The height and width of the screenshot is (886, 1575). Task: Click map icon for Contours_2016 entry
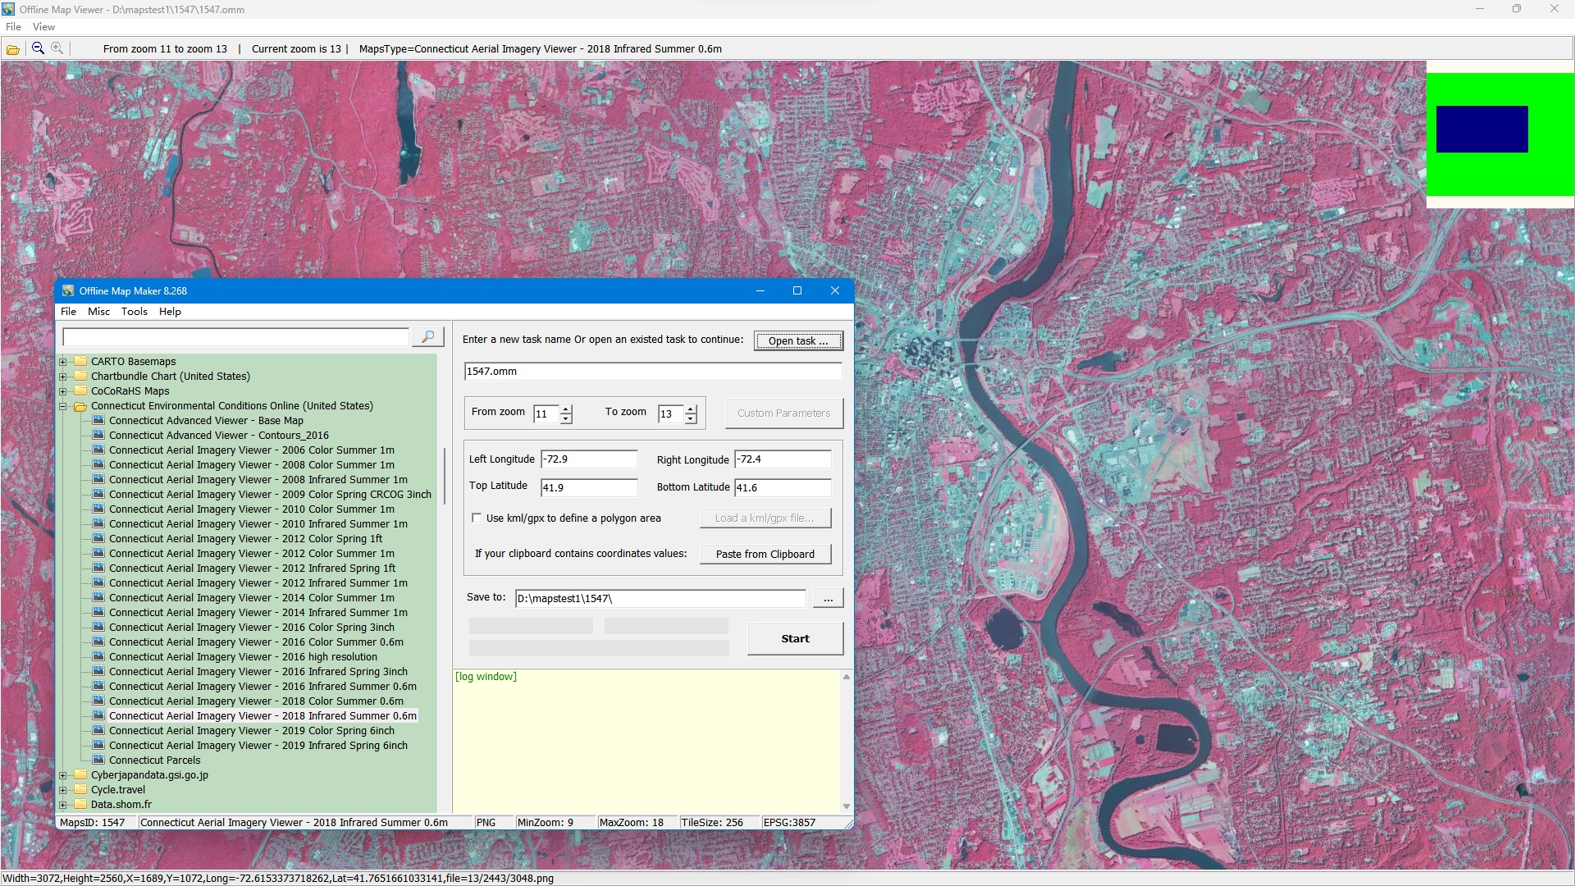(98, 435)
